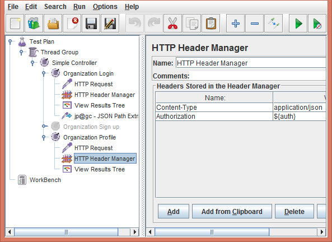332x242 pixels.
Task: Click the application/json value cell
Action: click(x=300, y=107)
